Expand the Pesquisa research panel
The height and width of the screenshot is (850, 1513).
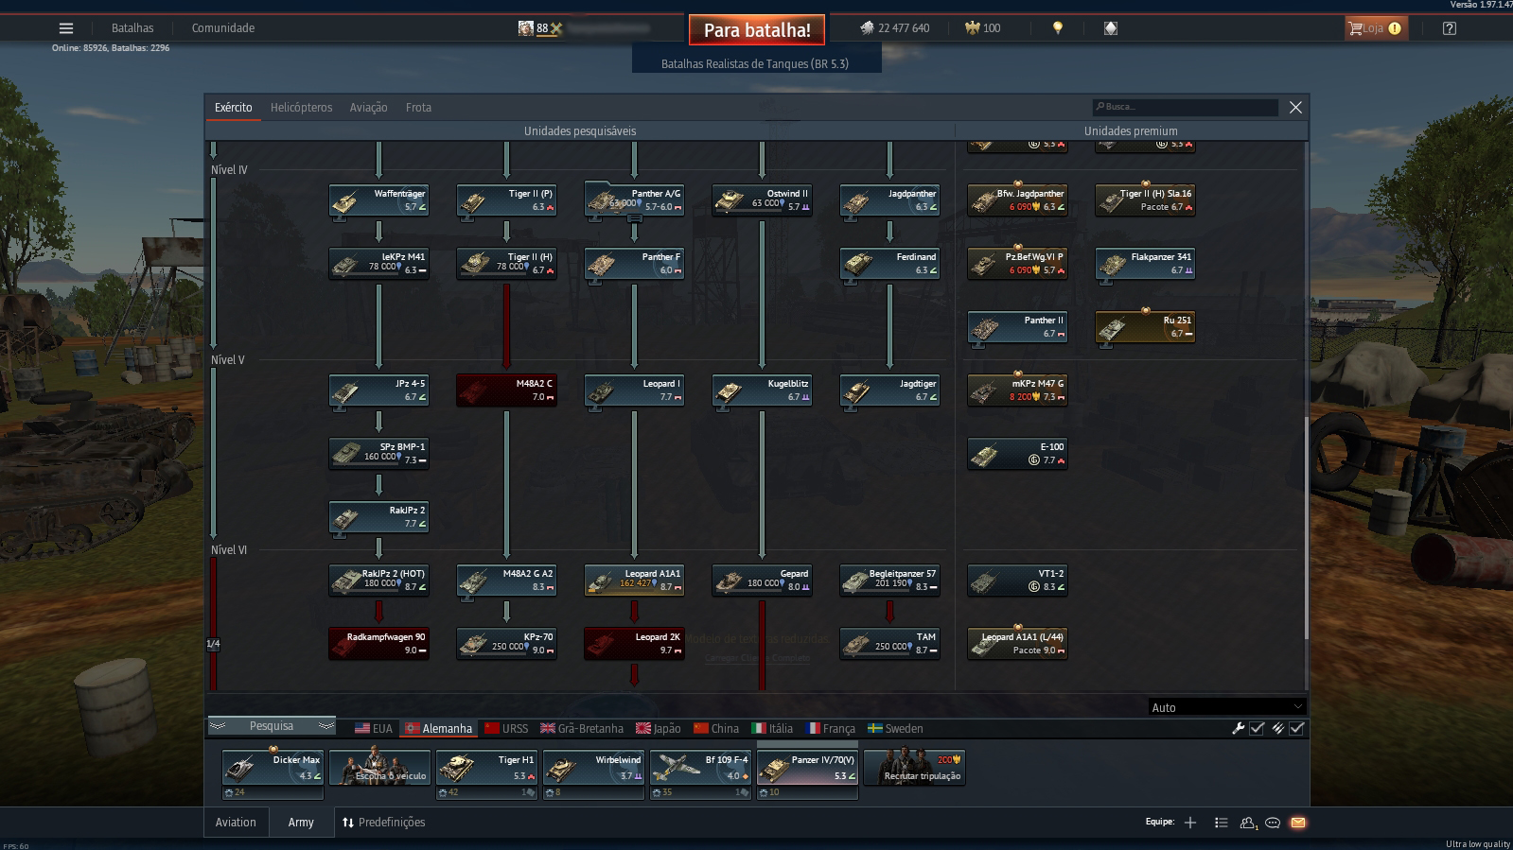click(x=272, y=726)
